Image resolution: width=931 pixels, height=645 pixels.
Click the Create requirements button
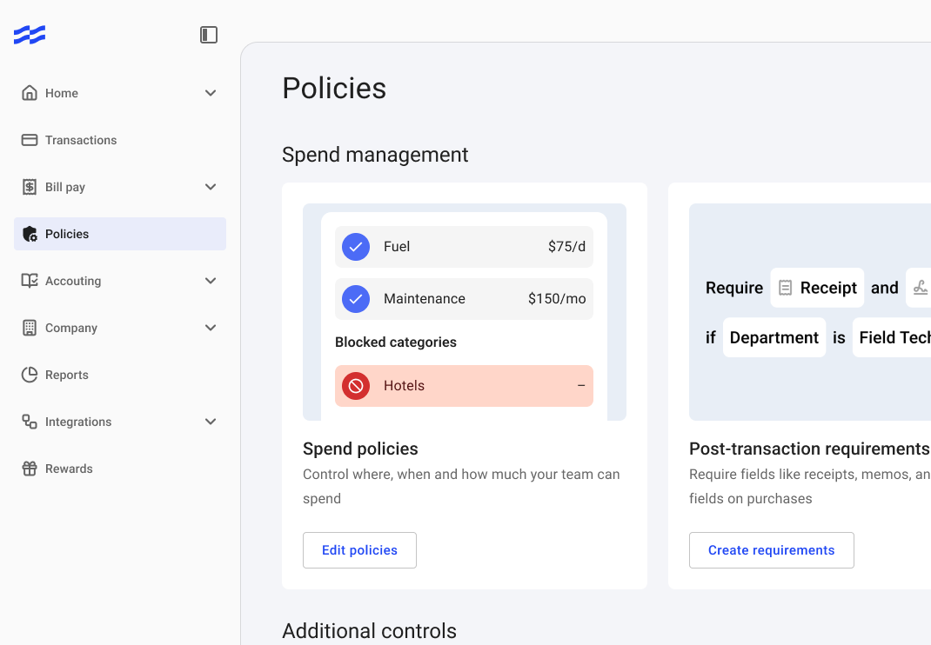[771, 550]
